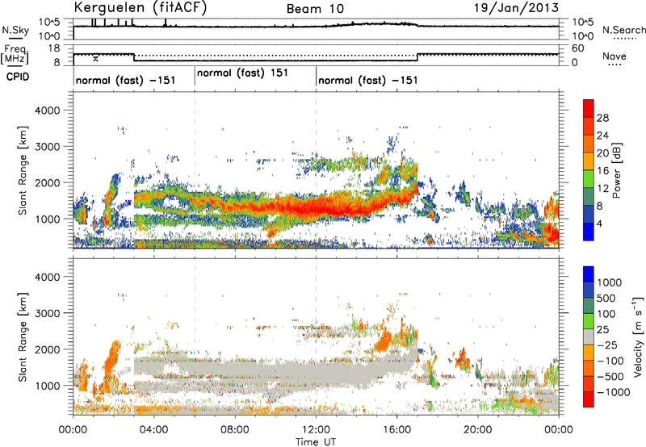Click the '20:00' time axis label
646x447 pixels.
478,430
